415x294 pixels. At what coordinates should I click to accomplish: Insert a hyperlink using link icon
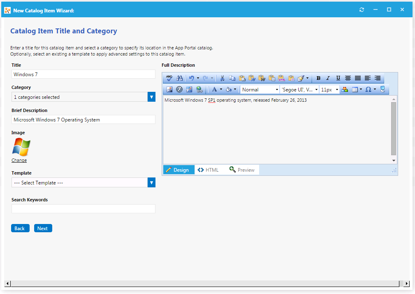point(199,89)
